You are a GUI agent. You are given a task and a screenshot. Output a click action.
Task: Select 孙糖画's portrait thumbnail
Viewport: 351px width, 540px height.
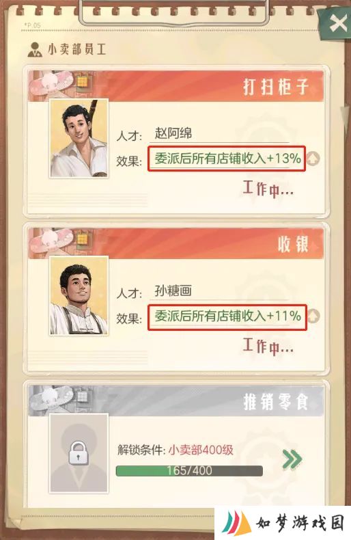tap(79, 295)
